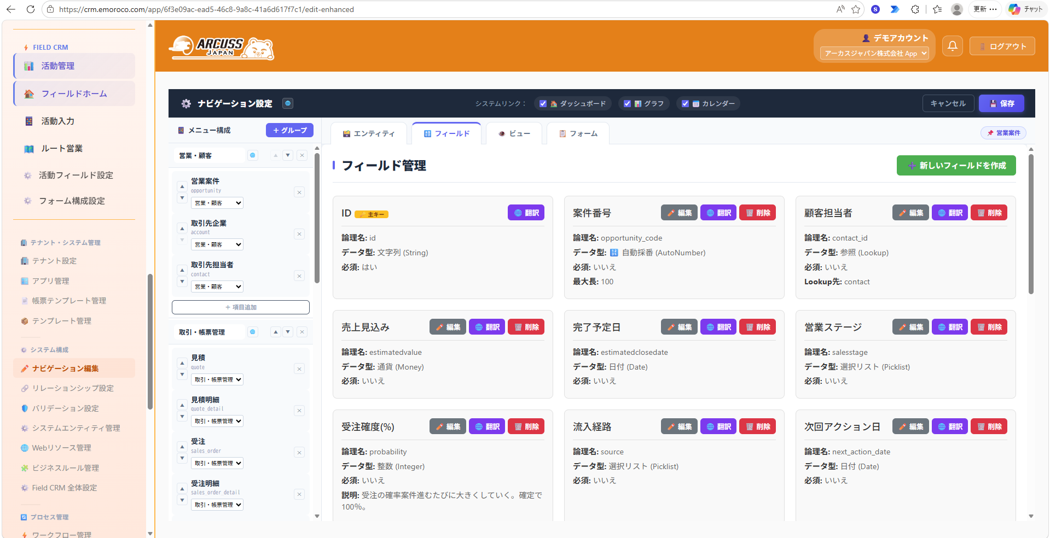Click +項目追加 button
The width and height of the screenshot is (1050, 538).
(x=241, y=307)
